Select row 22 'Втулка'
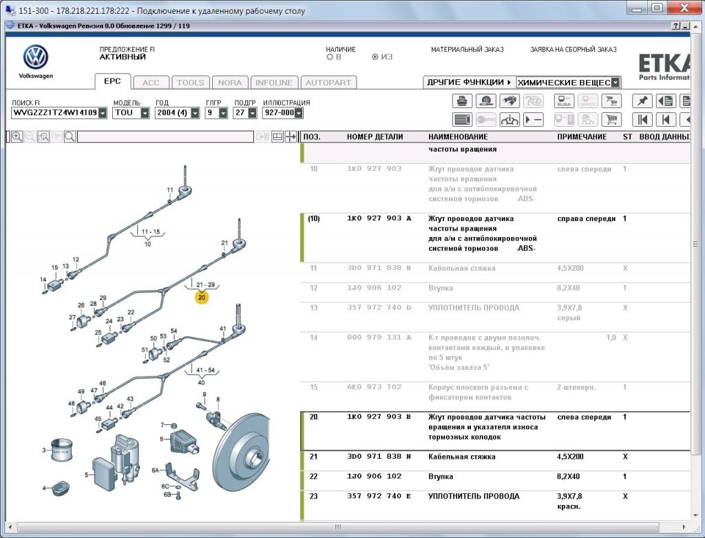 495,480
